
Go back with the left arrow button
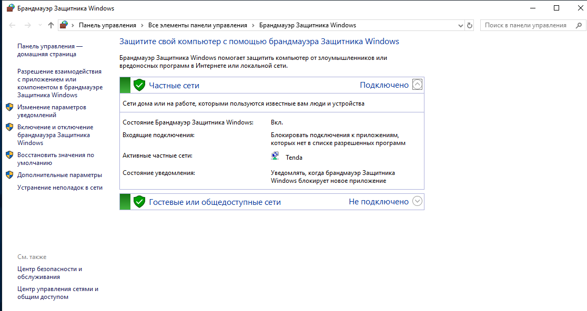12,25
